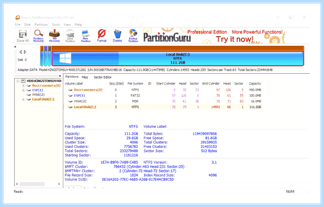Open Partition Recovery tool

click(38, 36)
